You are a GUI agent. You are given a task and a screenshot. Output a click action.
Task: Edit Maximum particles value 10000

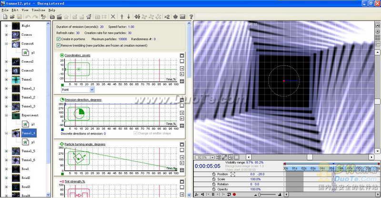[123, 39]
